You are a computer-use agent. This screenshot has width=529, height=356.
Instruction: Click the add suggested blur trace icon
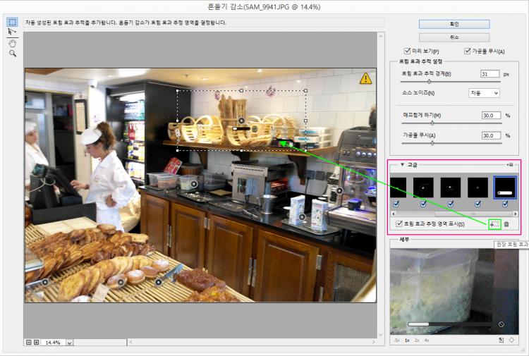tap(494, 223)
